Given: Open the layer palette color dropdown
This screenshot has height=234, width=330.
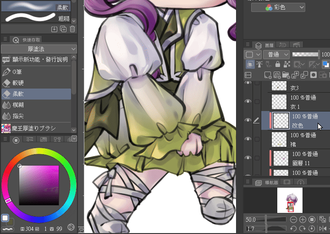Looking at the screenshot, I should 253,55.
